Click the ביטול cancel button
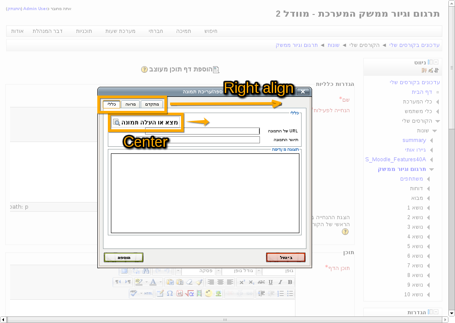 point(286,257)
